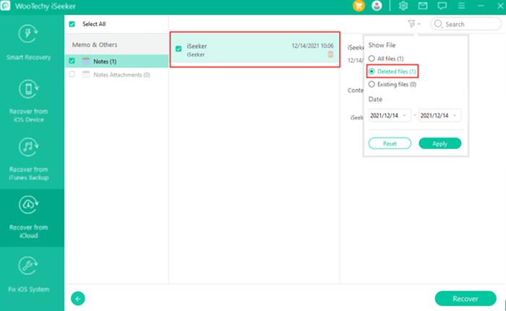Toggle the Select All checkbox
Image resolution: width=506 pixels, height=311 pixels.
tap(72, 24)
